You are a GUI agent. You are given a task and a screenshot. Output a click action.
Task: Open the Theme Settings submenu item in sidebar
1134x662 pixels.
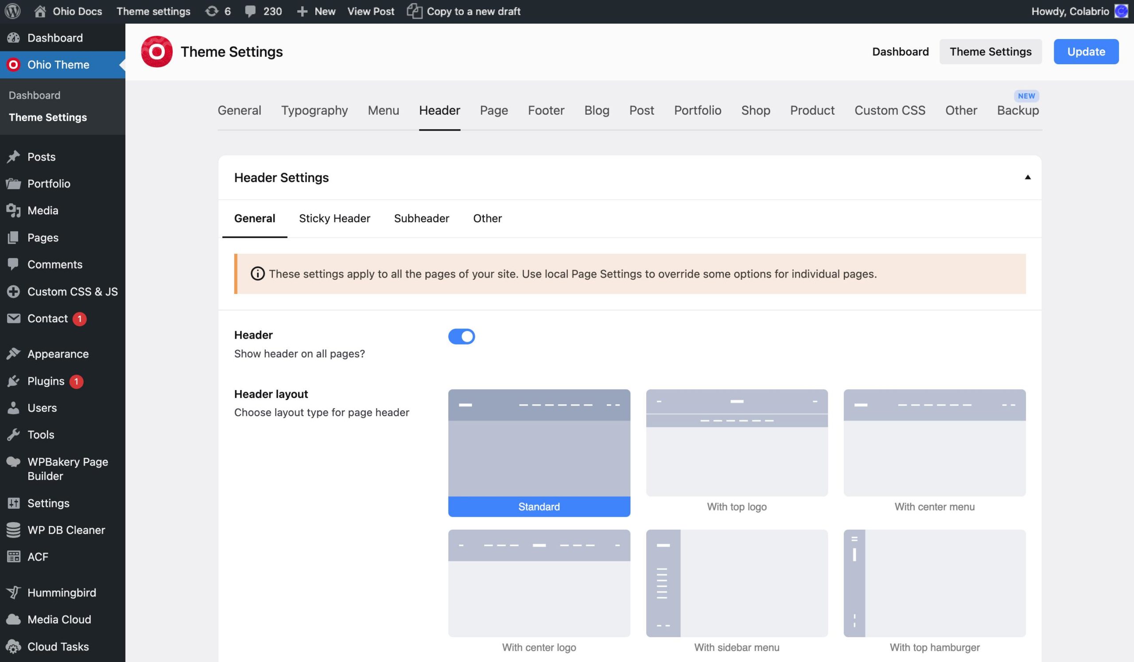point(48,117)
